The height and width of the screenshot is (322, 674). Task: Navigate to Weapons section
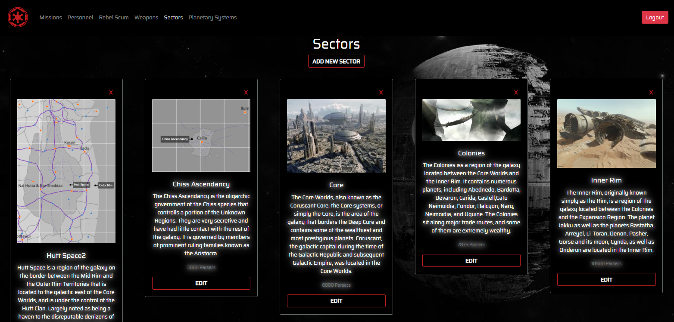[x=147, y=18]
